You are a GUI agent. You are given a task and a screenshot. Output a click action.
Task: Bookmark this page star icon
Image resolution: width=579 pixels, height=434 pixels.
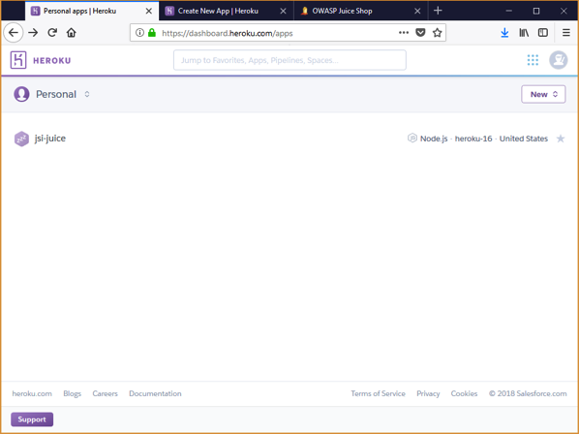(438, 33)
